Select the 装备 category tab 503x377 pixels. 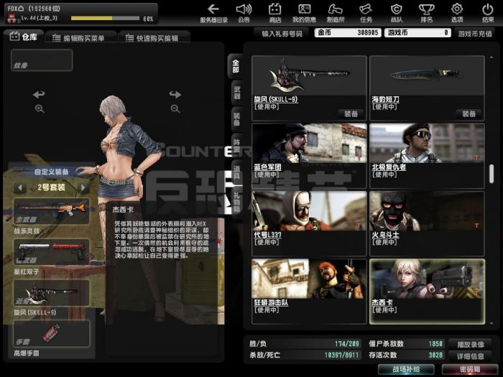pyautogui.click(x=236, y=119)
